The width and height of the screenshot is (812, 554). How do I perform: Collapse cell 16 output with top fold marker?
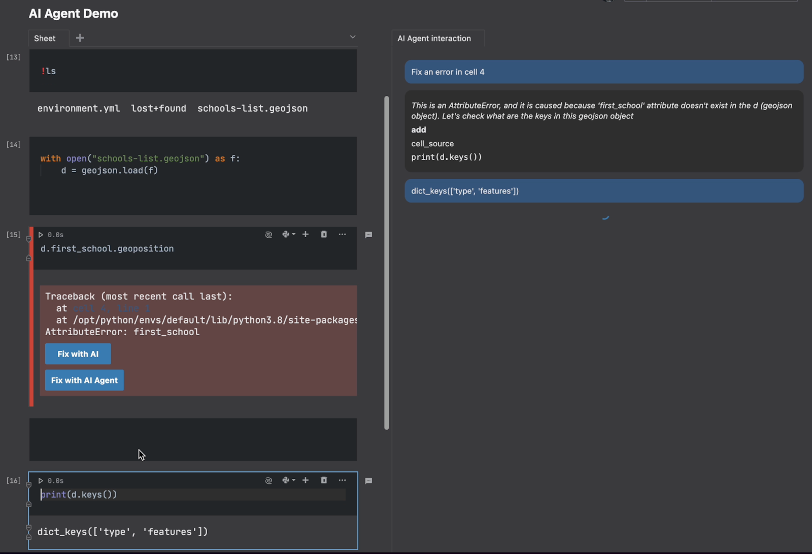point(29,528)
